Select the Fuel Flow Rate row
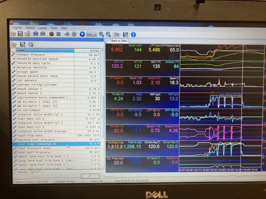Viewport: 266px width, 199px height. pyautogui.click(x=56, y=136)
